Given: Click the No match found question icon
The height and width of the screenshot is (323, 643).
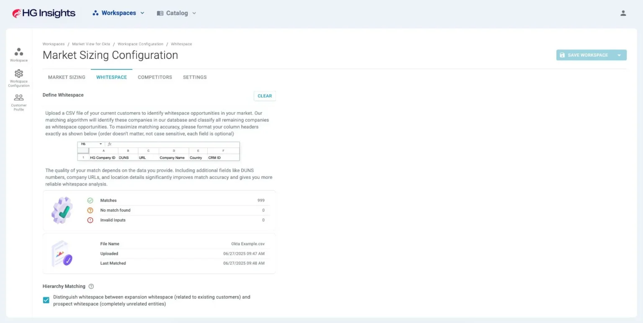Looking at the screenshot, I should pos(90,210).
